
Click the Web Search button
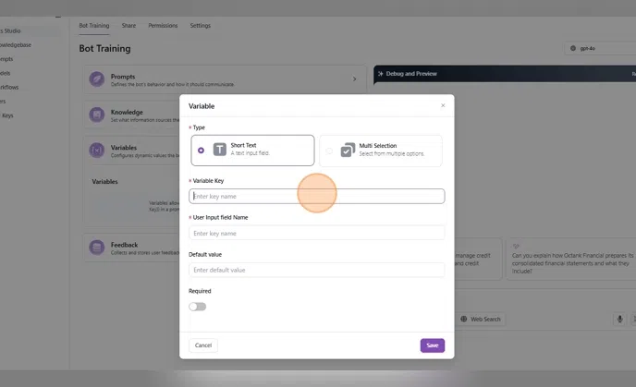click(x=480, y=319)
